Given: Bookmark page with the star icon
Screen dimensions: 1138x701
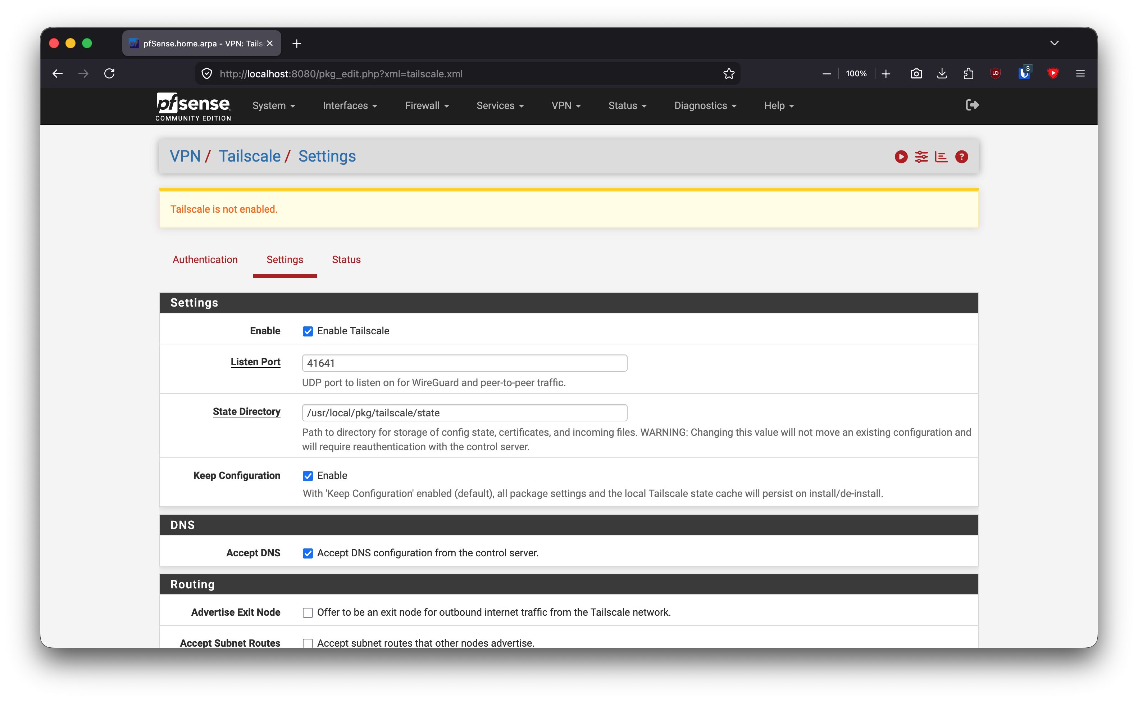Looking at the screenshot, I should click(729, 74).
